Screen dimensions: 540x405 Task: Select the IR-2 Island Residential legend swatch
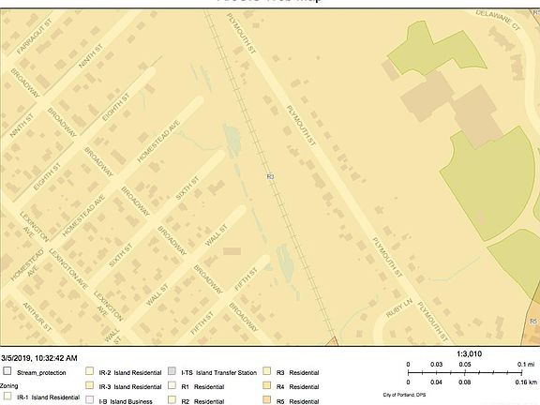pos(90,371)
